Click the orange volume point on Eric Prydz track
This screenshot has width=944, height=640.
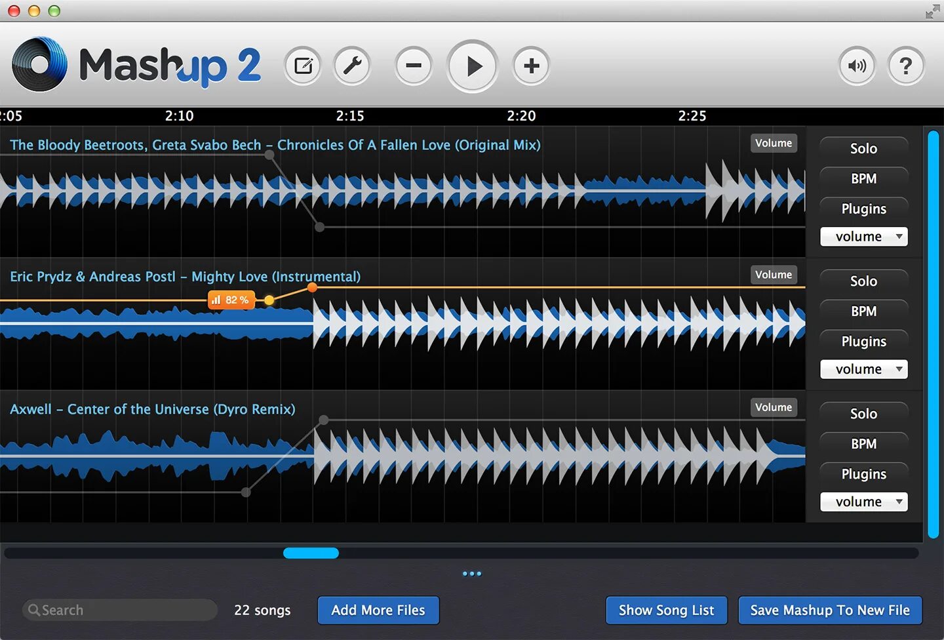(312, 287)
